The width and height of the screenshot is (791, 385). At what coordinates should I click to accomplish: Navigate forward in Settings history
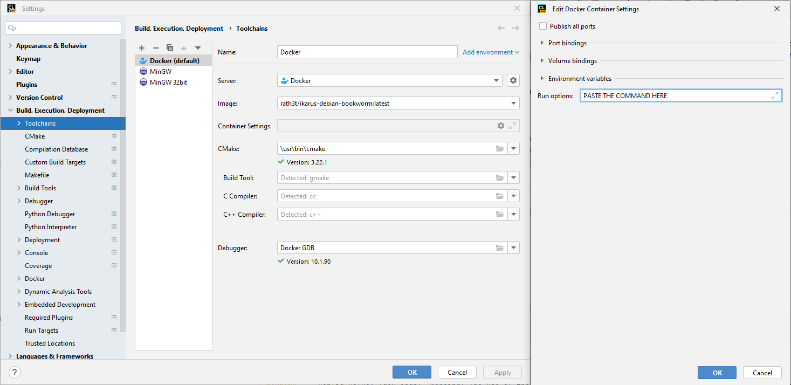(x=515, y=28)
